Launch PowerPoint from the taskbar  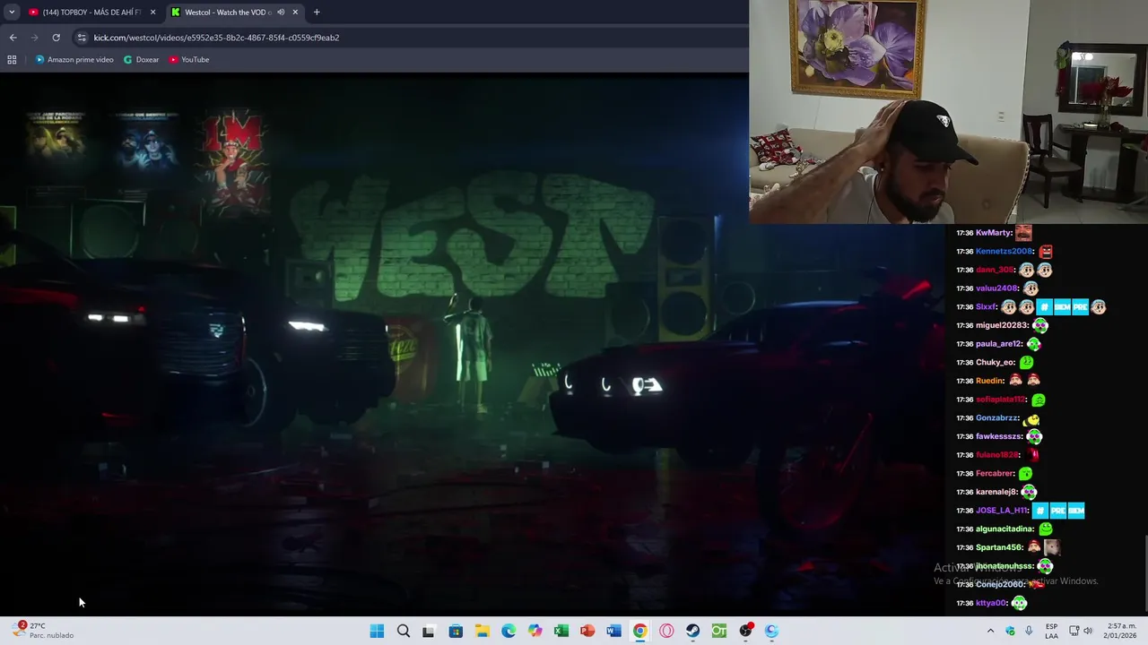tap(587, 631)
